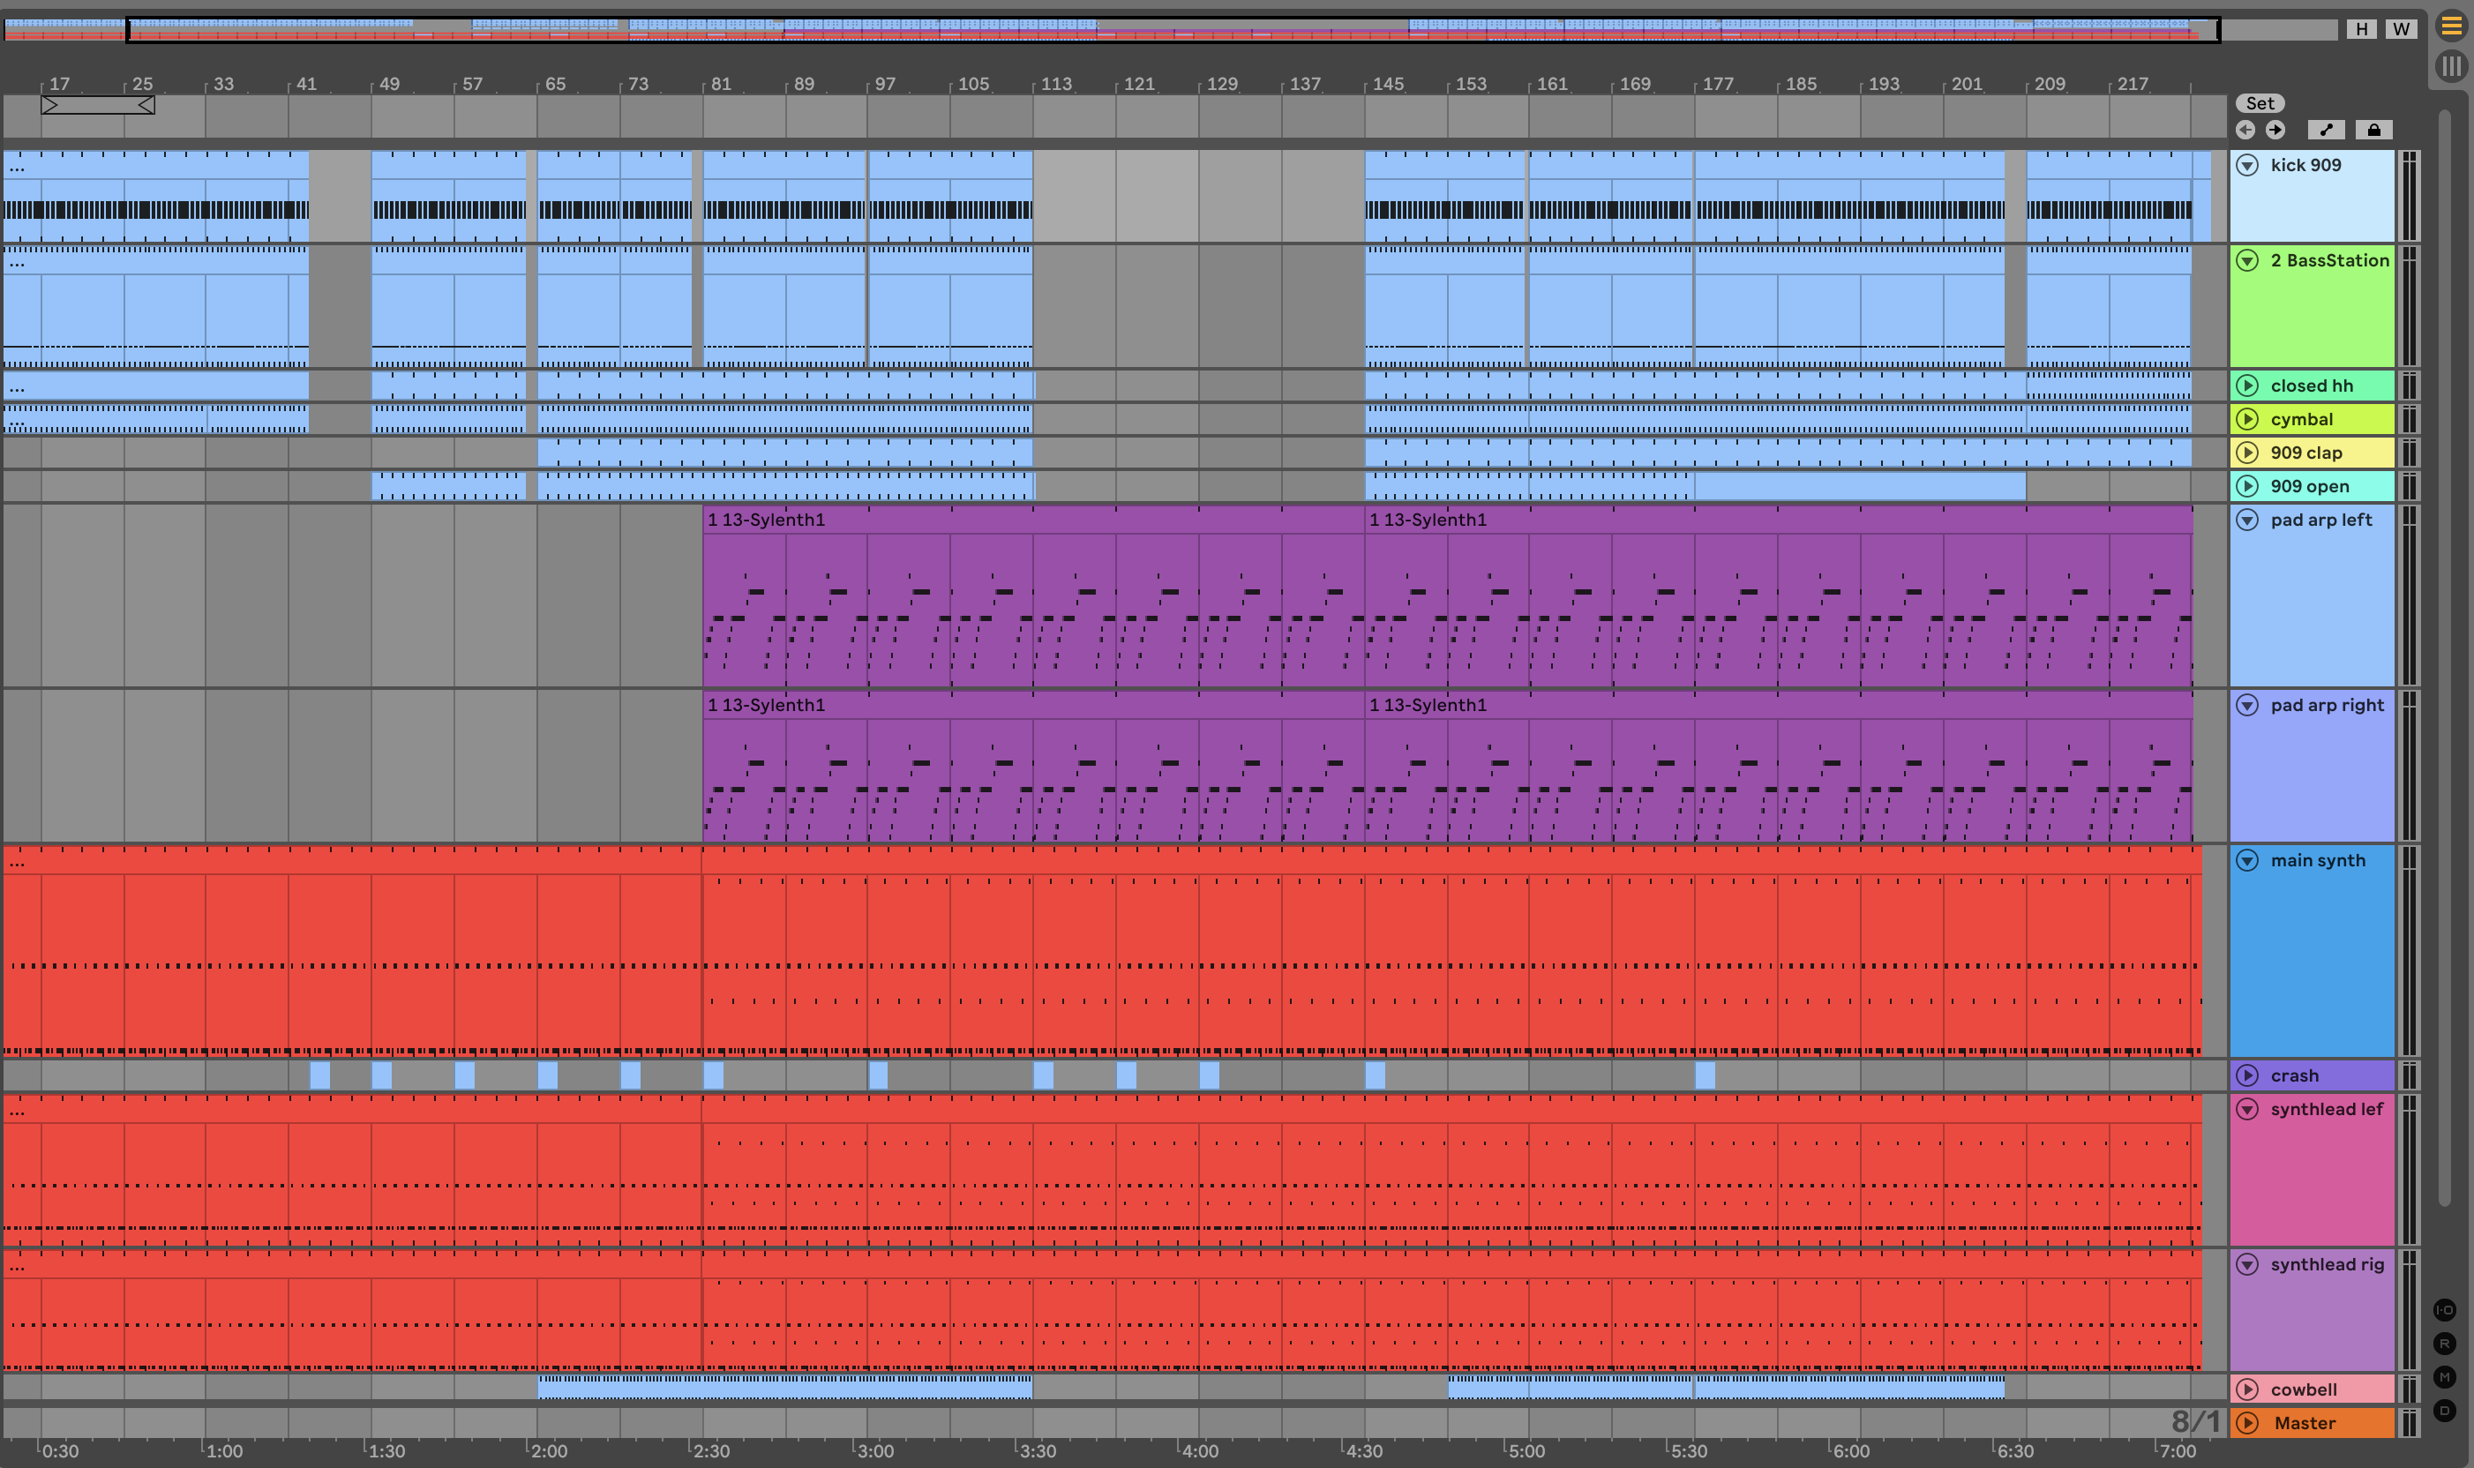
Task: Select the crash clip at bar 41
Action: pos(319,1075)
